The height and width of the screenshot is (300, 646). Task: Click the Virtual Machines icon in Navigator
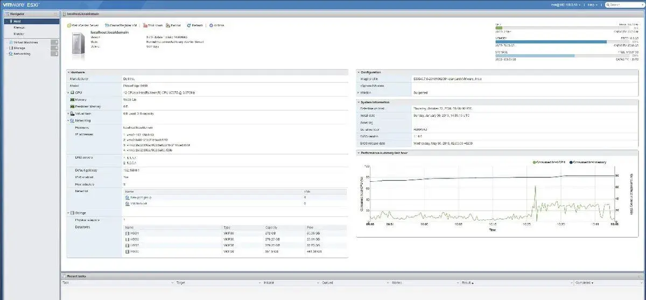(11, 41)
